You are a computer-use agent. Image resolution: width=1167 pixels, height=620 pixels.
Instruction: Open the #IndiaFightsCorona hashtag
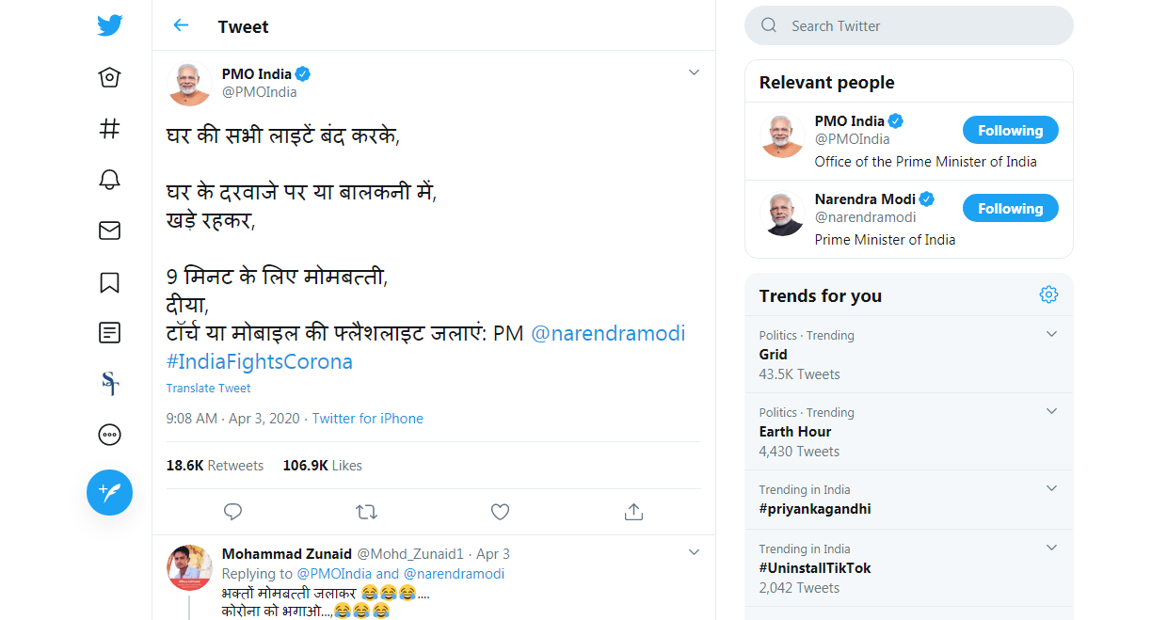(x=261, y=361)
